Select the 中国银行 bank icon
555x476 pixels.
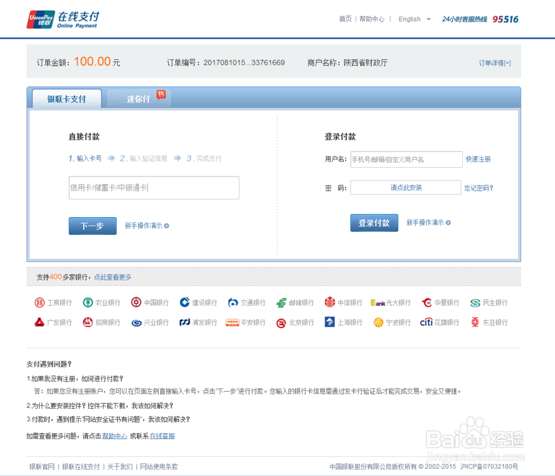coord(137,303)
